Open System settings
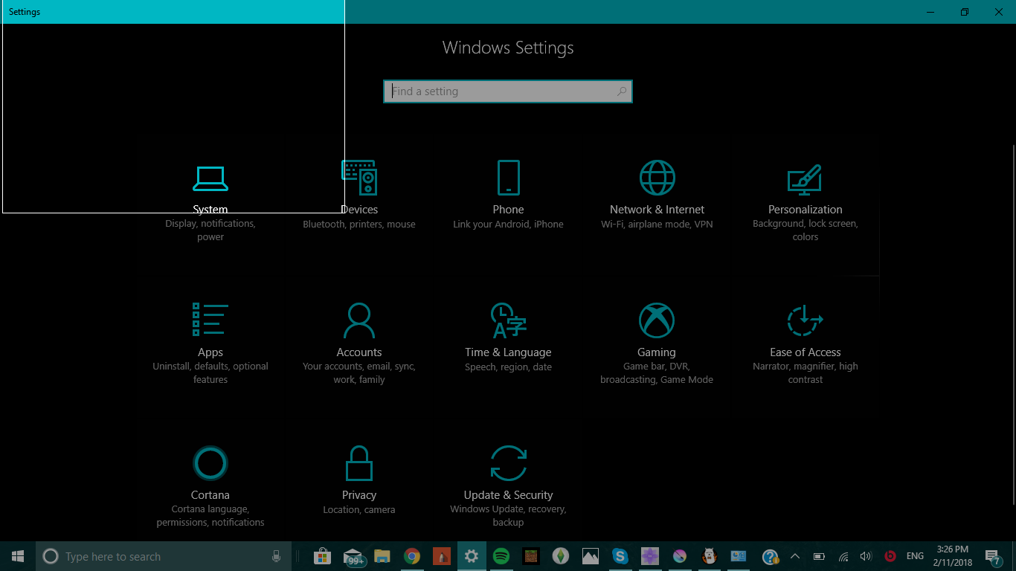The width and height of the screenshot is (1016, 571). coord(210,193)
